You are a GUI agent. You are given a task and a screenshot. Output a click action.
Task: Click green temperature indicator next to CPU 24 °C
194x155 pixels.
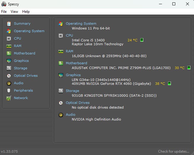click(x=142, y=40)
